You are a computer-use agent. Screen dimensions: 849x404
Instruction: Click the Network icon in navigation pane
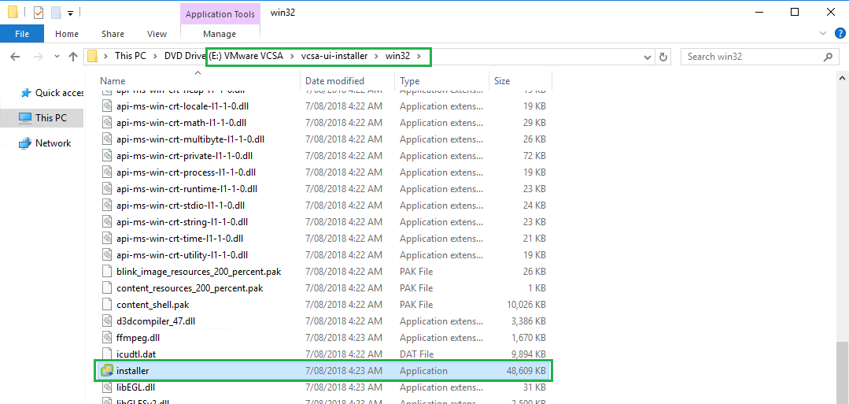point(24,143)
